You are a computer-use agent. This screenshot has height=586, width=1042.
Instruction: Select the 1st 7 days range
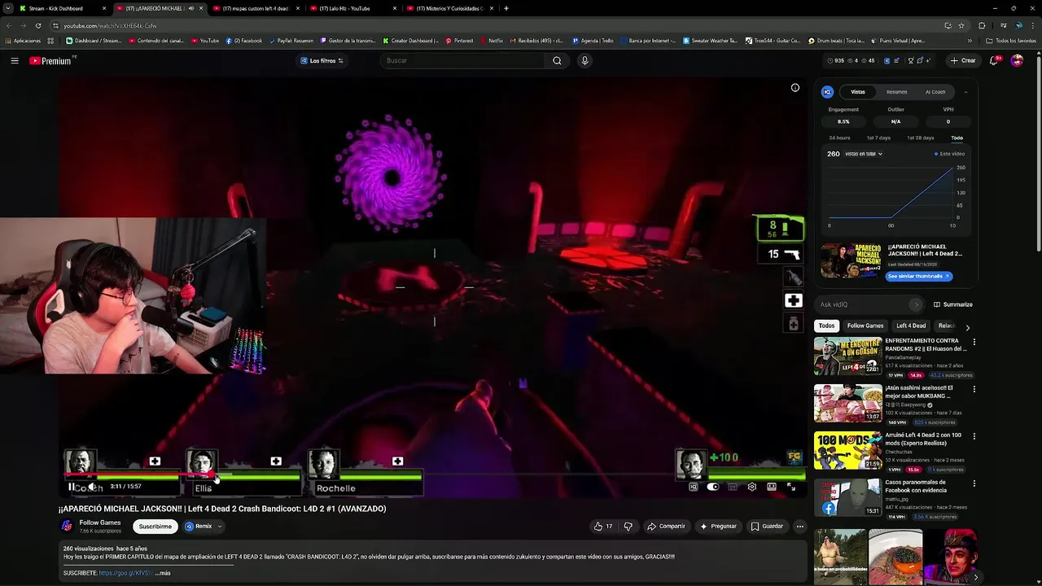[878, 138]
